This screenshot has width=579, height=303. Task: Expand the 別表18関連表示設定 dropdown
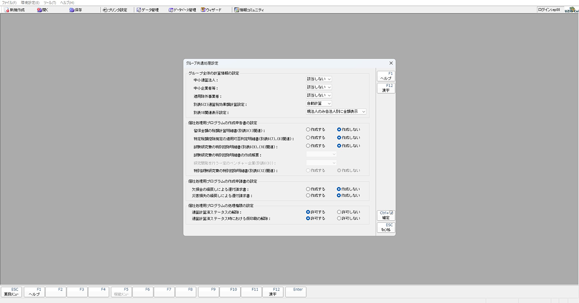[x=336, y=112]
